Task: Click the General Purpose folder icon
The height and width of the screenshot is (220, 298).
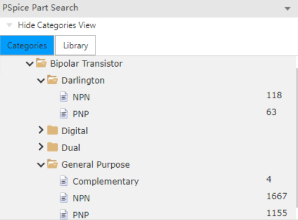Action: 52,164
